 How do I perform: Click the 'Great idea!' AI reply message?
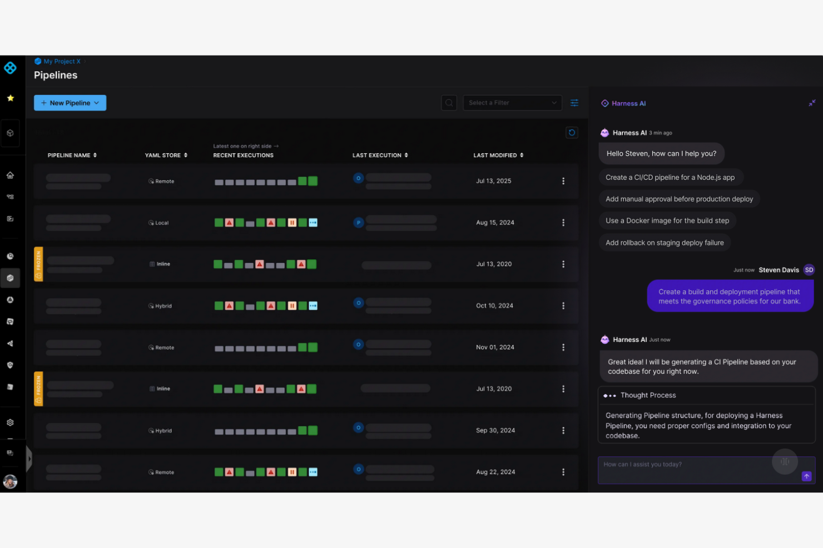[x=707, y=366]
